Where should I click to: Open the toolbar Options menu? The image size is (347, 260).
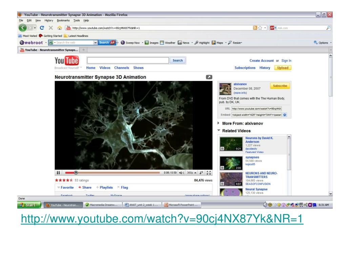[321, 43]
